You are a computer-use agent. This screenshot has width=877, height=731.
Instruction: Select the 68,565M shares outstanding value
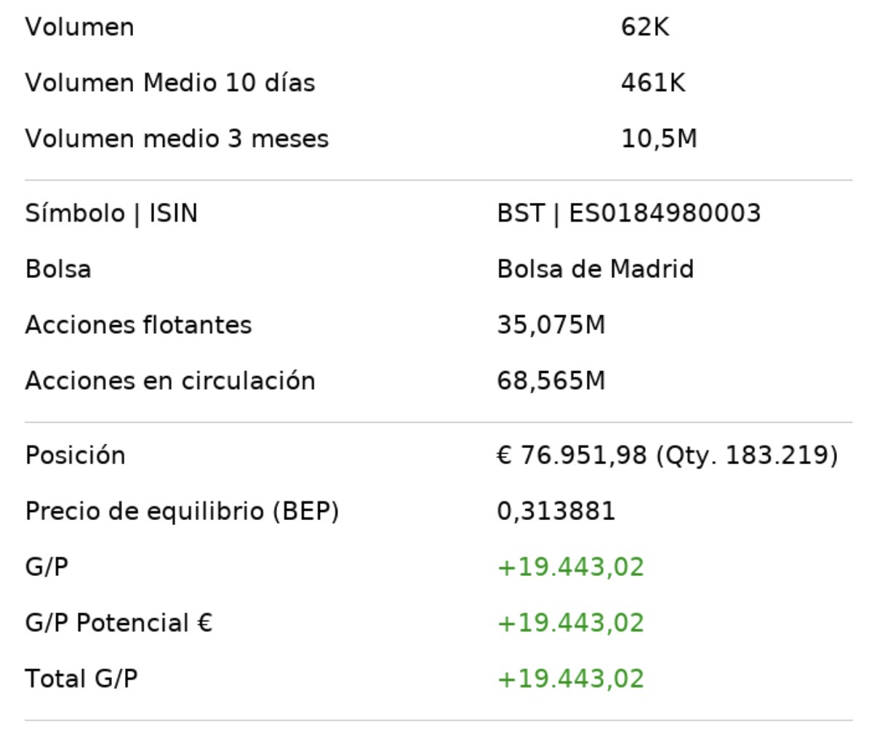[550, 381]
